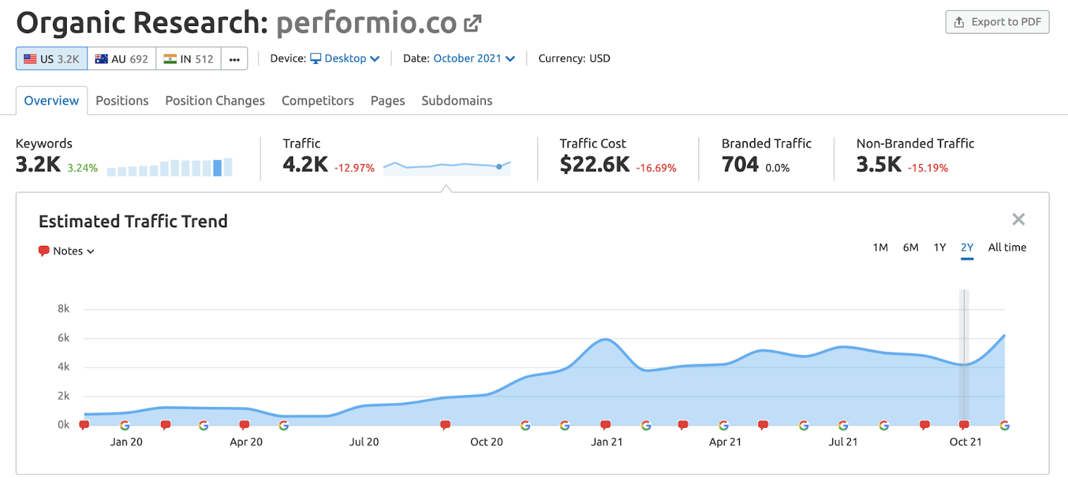Screen dimensions: 1068x485
Task: Click the Traffic Cost $22.6K value
Action: pyautogui.click(x=595, y=165)
